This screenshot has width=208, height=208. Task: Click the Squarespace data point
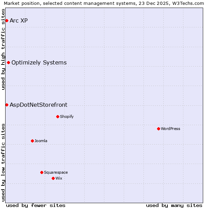pyautogui.click(x=42, y=172)
